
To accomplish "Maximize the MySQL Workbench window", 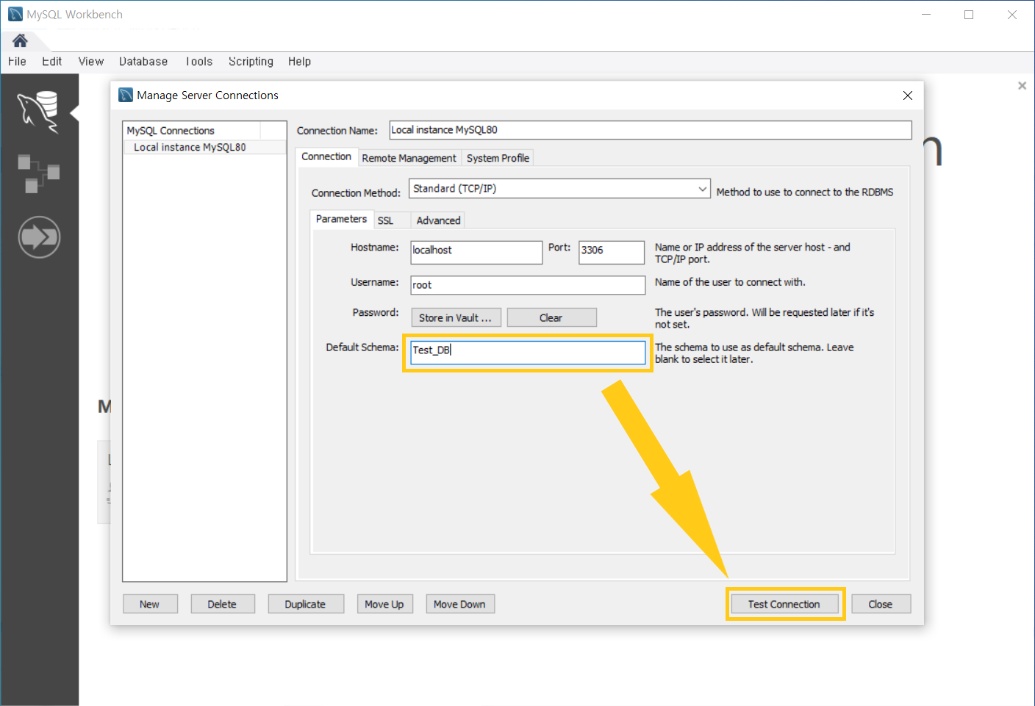I will 969,15.
